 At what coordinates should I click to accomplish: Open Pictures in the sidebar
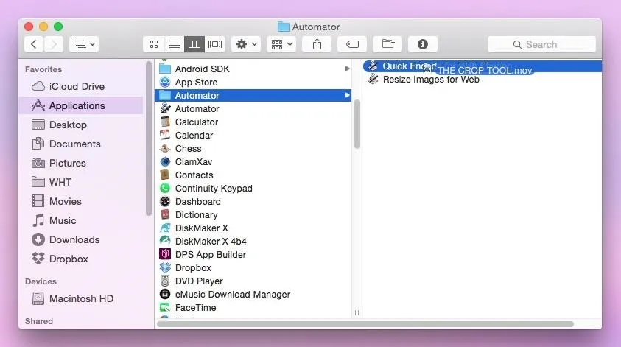point(81,163)
